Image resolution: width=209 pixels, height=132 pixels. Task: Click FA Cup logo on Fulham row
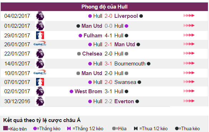click(x=40, y=35)
